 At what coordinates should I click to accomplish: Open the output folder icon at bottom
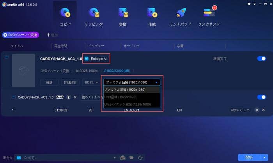point(131,158)
